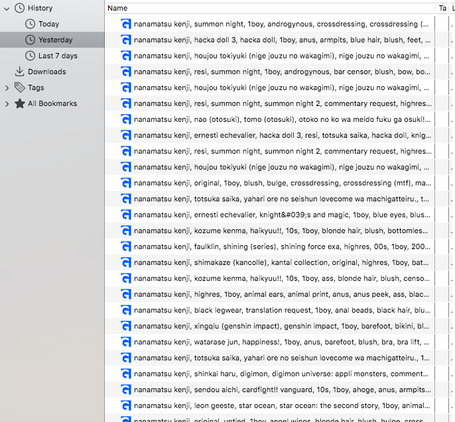Viewport: 455px width, 422px height.
Task: Click favicon of sendou aichi, cardfight!! vanguard entry
Action: click(126, 390)
